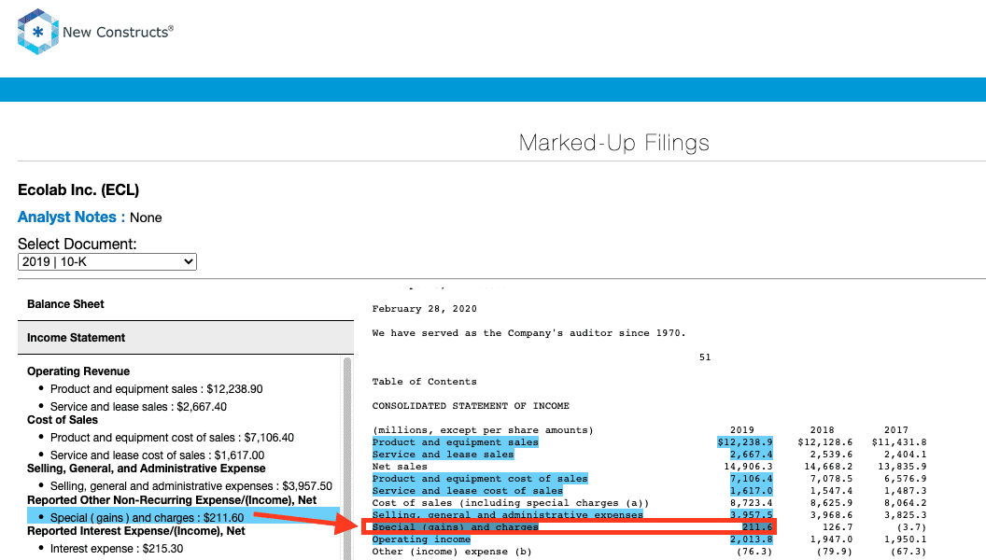Image resolution: width=986 pixels, height=560 pixels.
Task: Click highlighted value 2,667.4 in 2019 column
Action: 751,455
